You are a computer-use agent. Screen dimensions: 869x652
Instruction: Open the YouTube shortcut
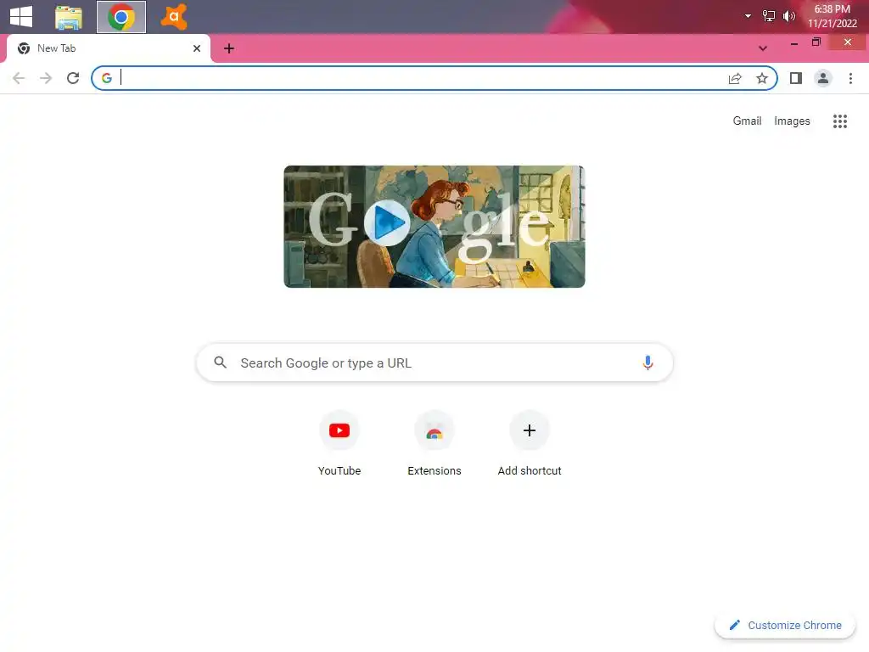point(339,443)
